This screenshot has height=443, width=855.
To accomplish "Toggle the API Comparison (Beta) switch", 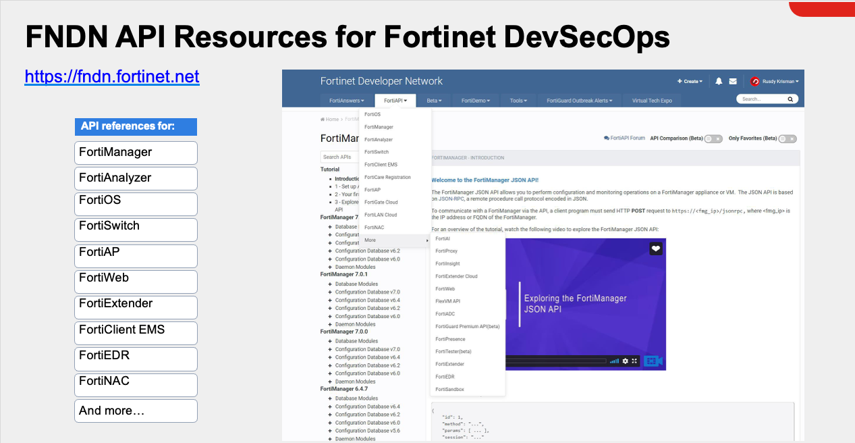I will pyautogui.click(x=714, y=138).
